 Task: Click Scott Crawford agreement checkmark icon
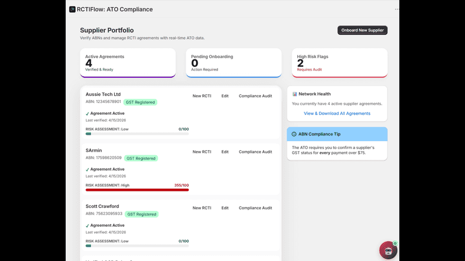click(87, 226)
